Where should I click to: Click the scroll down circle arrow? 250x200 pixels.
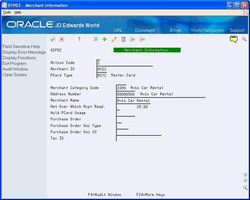coord(245,180)
